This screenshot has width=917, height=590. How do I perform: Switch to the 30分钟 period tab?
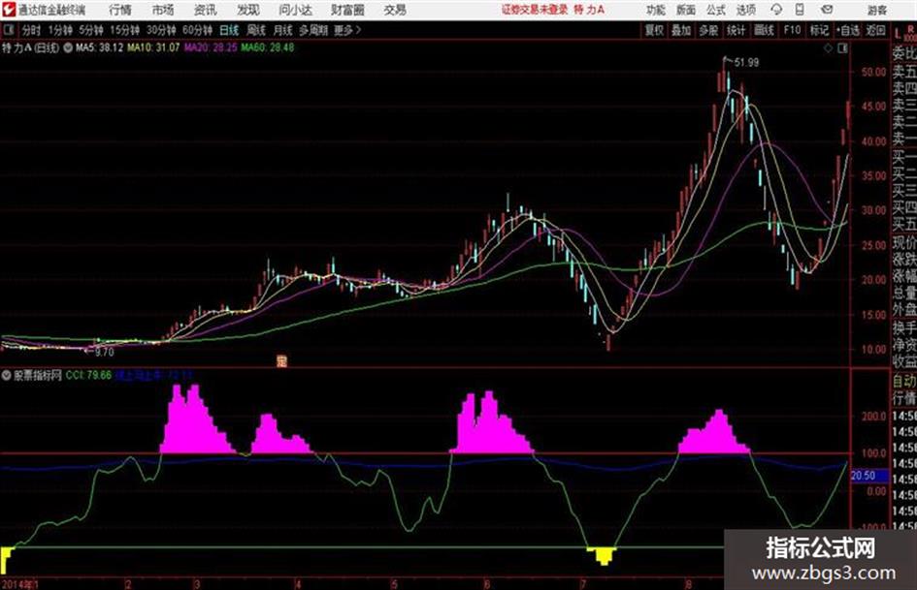[x=161, y=30]
